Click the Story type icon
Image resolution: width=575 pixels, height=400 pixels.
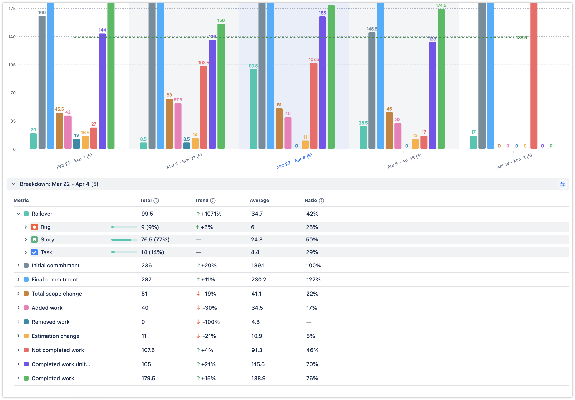pyautogui.click(x=34, y=239)
